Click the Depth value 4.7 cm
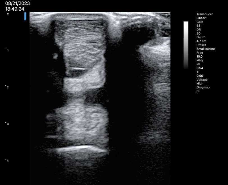The width and height of the screenshot is (228, 185). tap(201, 41)
